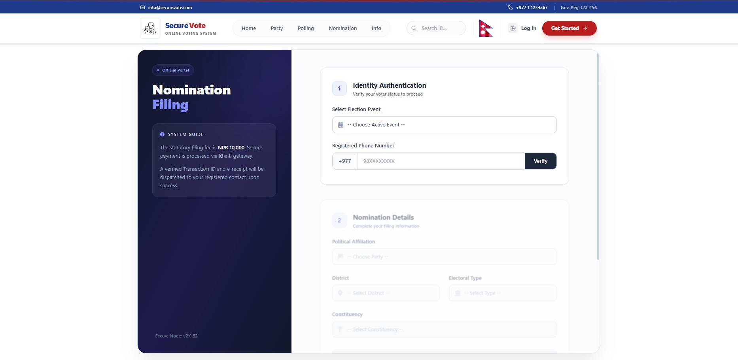This screenshot has width=738, height=360.
Task: Click the magnifier icon in the search box
Action: [414, 28]
